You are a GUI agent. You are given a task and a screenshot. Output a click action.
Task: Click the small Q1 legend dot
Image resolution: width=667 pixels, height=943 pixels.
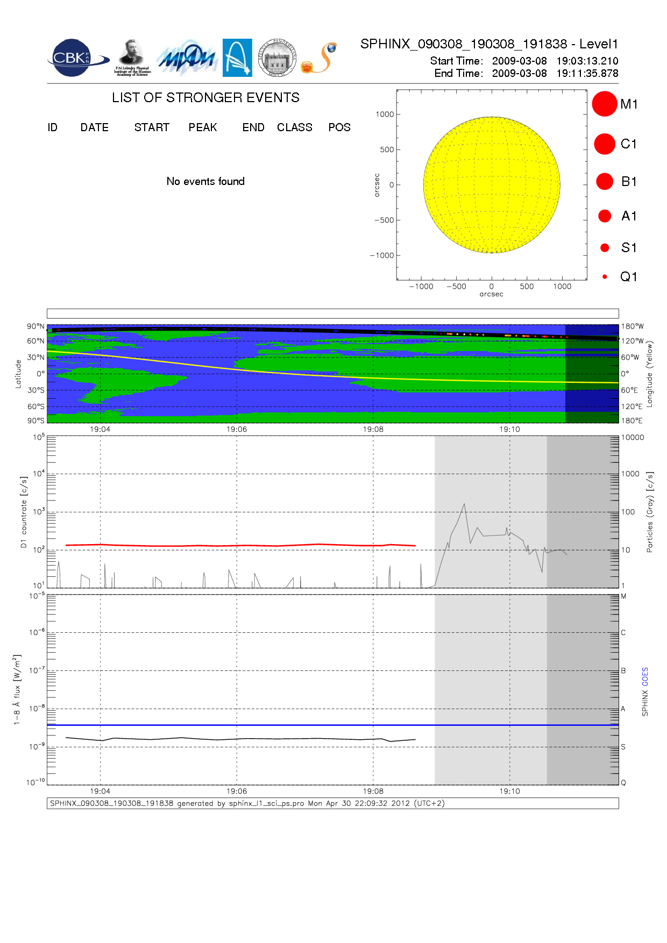click(x=605, y=277)
